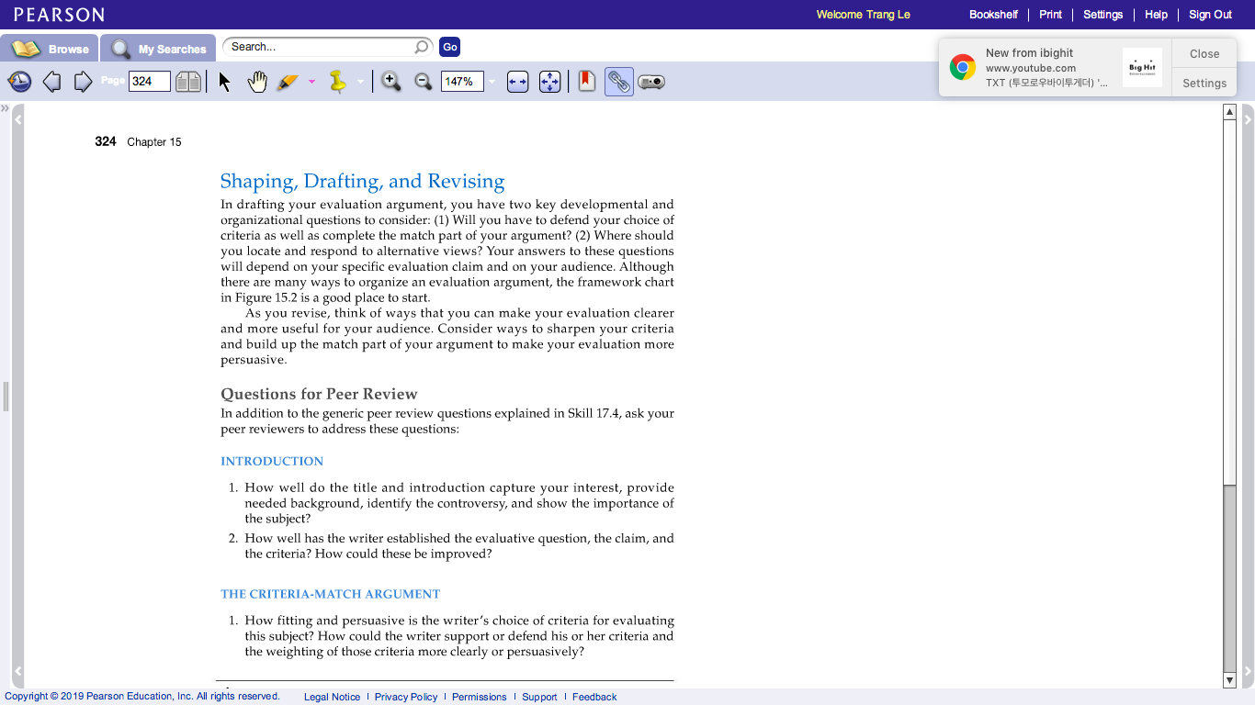Add a bookmark with red bookmark icon
The image size is (1255, 705).
point(587,82)
